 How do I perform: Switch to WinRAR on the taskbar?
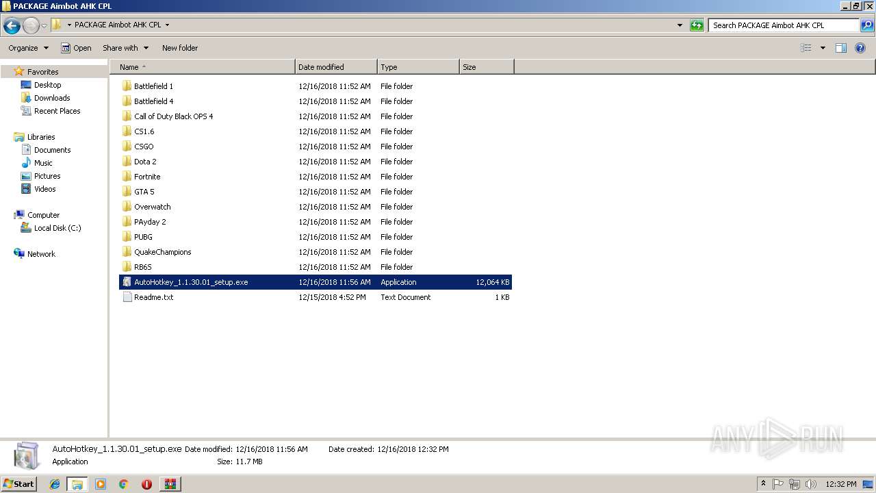[170, 484]
